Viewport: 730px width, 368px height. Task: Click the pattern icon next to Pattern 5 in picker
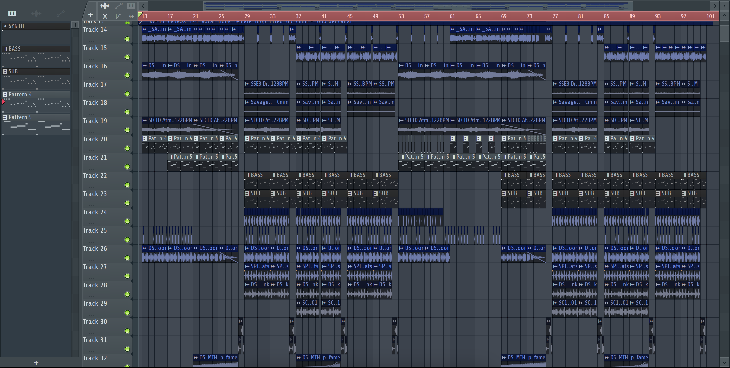point(5,117)
